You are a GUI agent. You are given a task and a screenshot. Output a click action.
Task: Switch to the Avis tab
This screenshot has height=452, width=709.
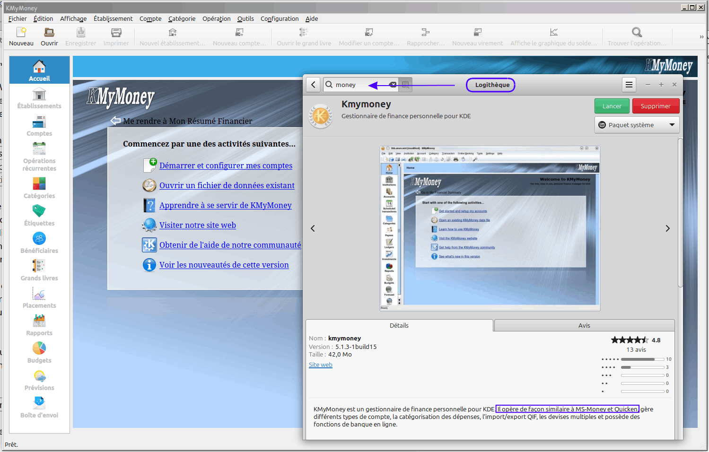[584, 325]
